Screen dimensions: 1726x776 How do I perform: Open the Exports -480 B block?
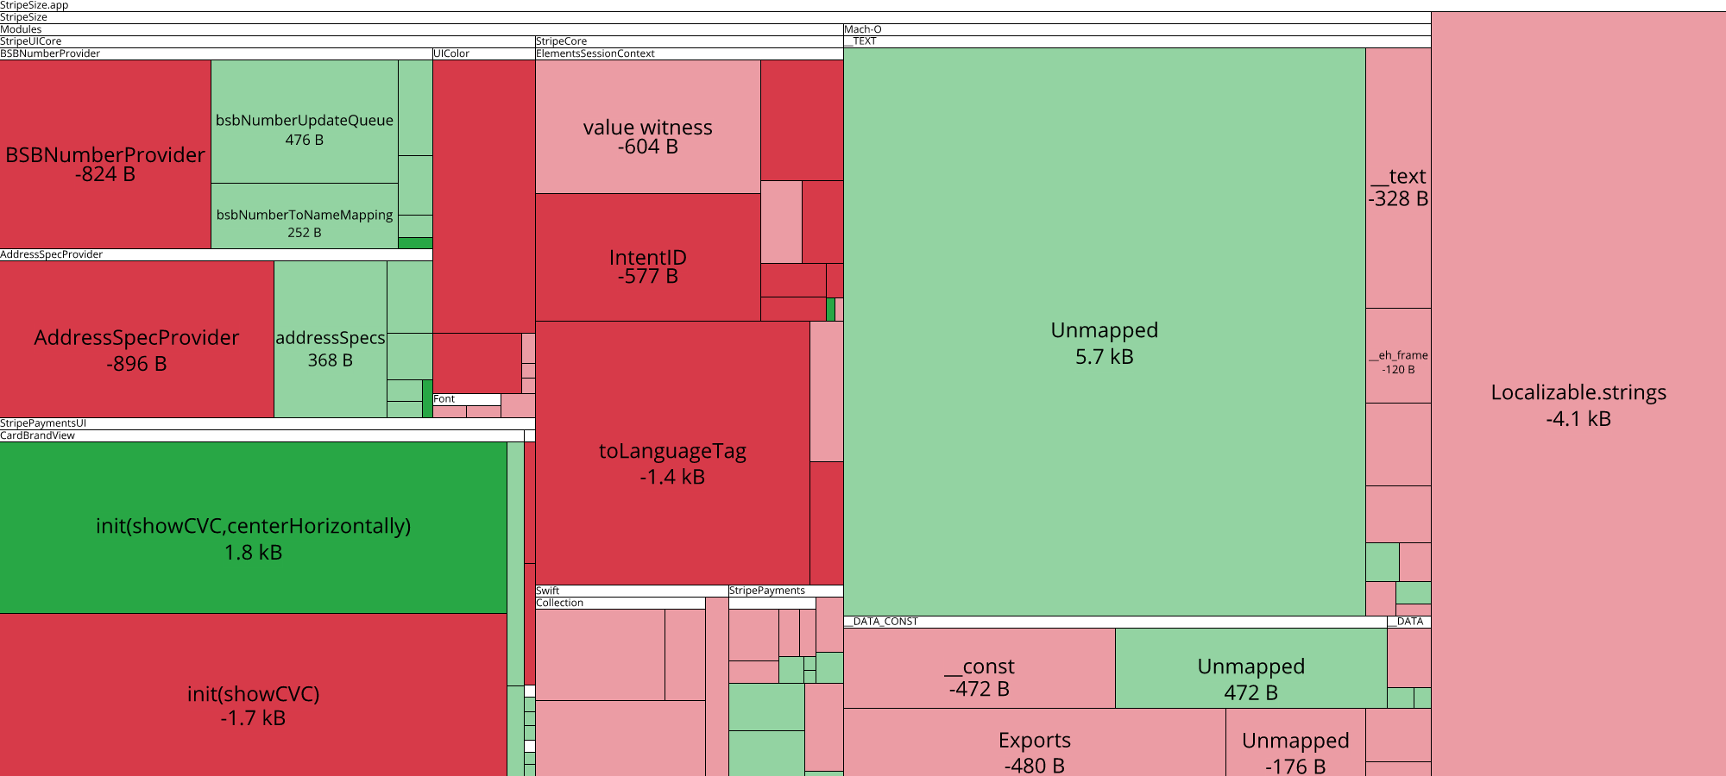[1035, 742]
